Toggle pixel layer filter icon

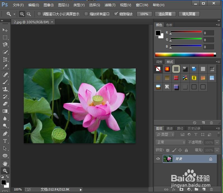[182, 135]
